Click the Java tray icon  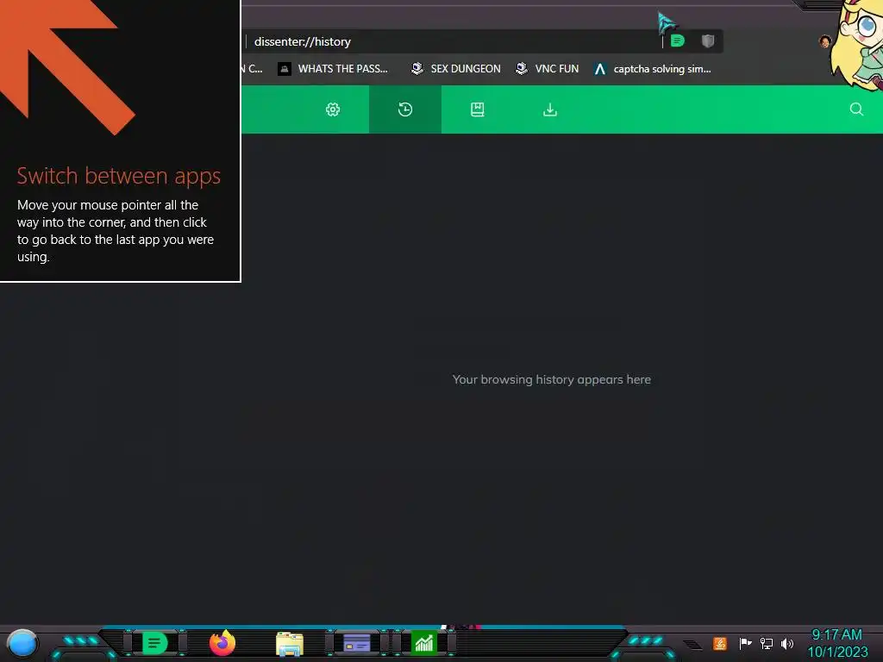click(x=720, y=643)
